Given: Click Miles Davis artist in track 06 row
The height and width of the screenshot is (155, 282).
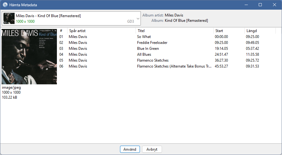Looking at the screenshot, I should pos(78,66).
